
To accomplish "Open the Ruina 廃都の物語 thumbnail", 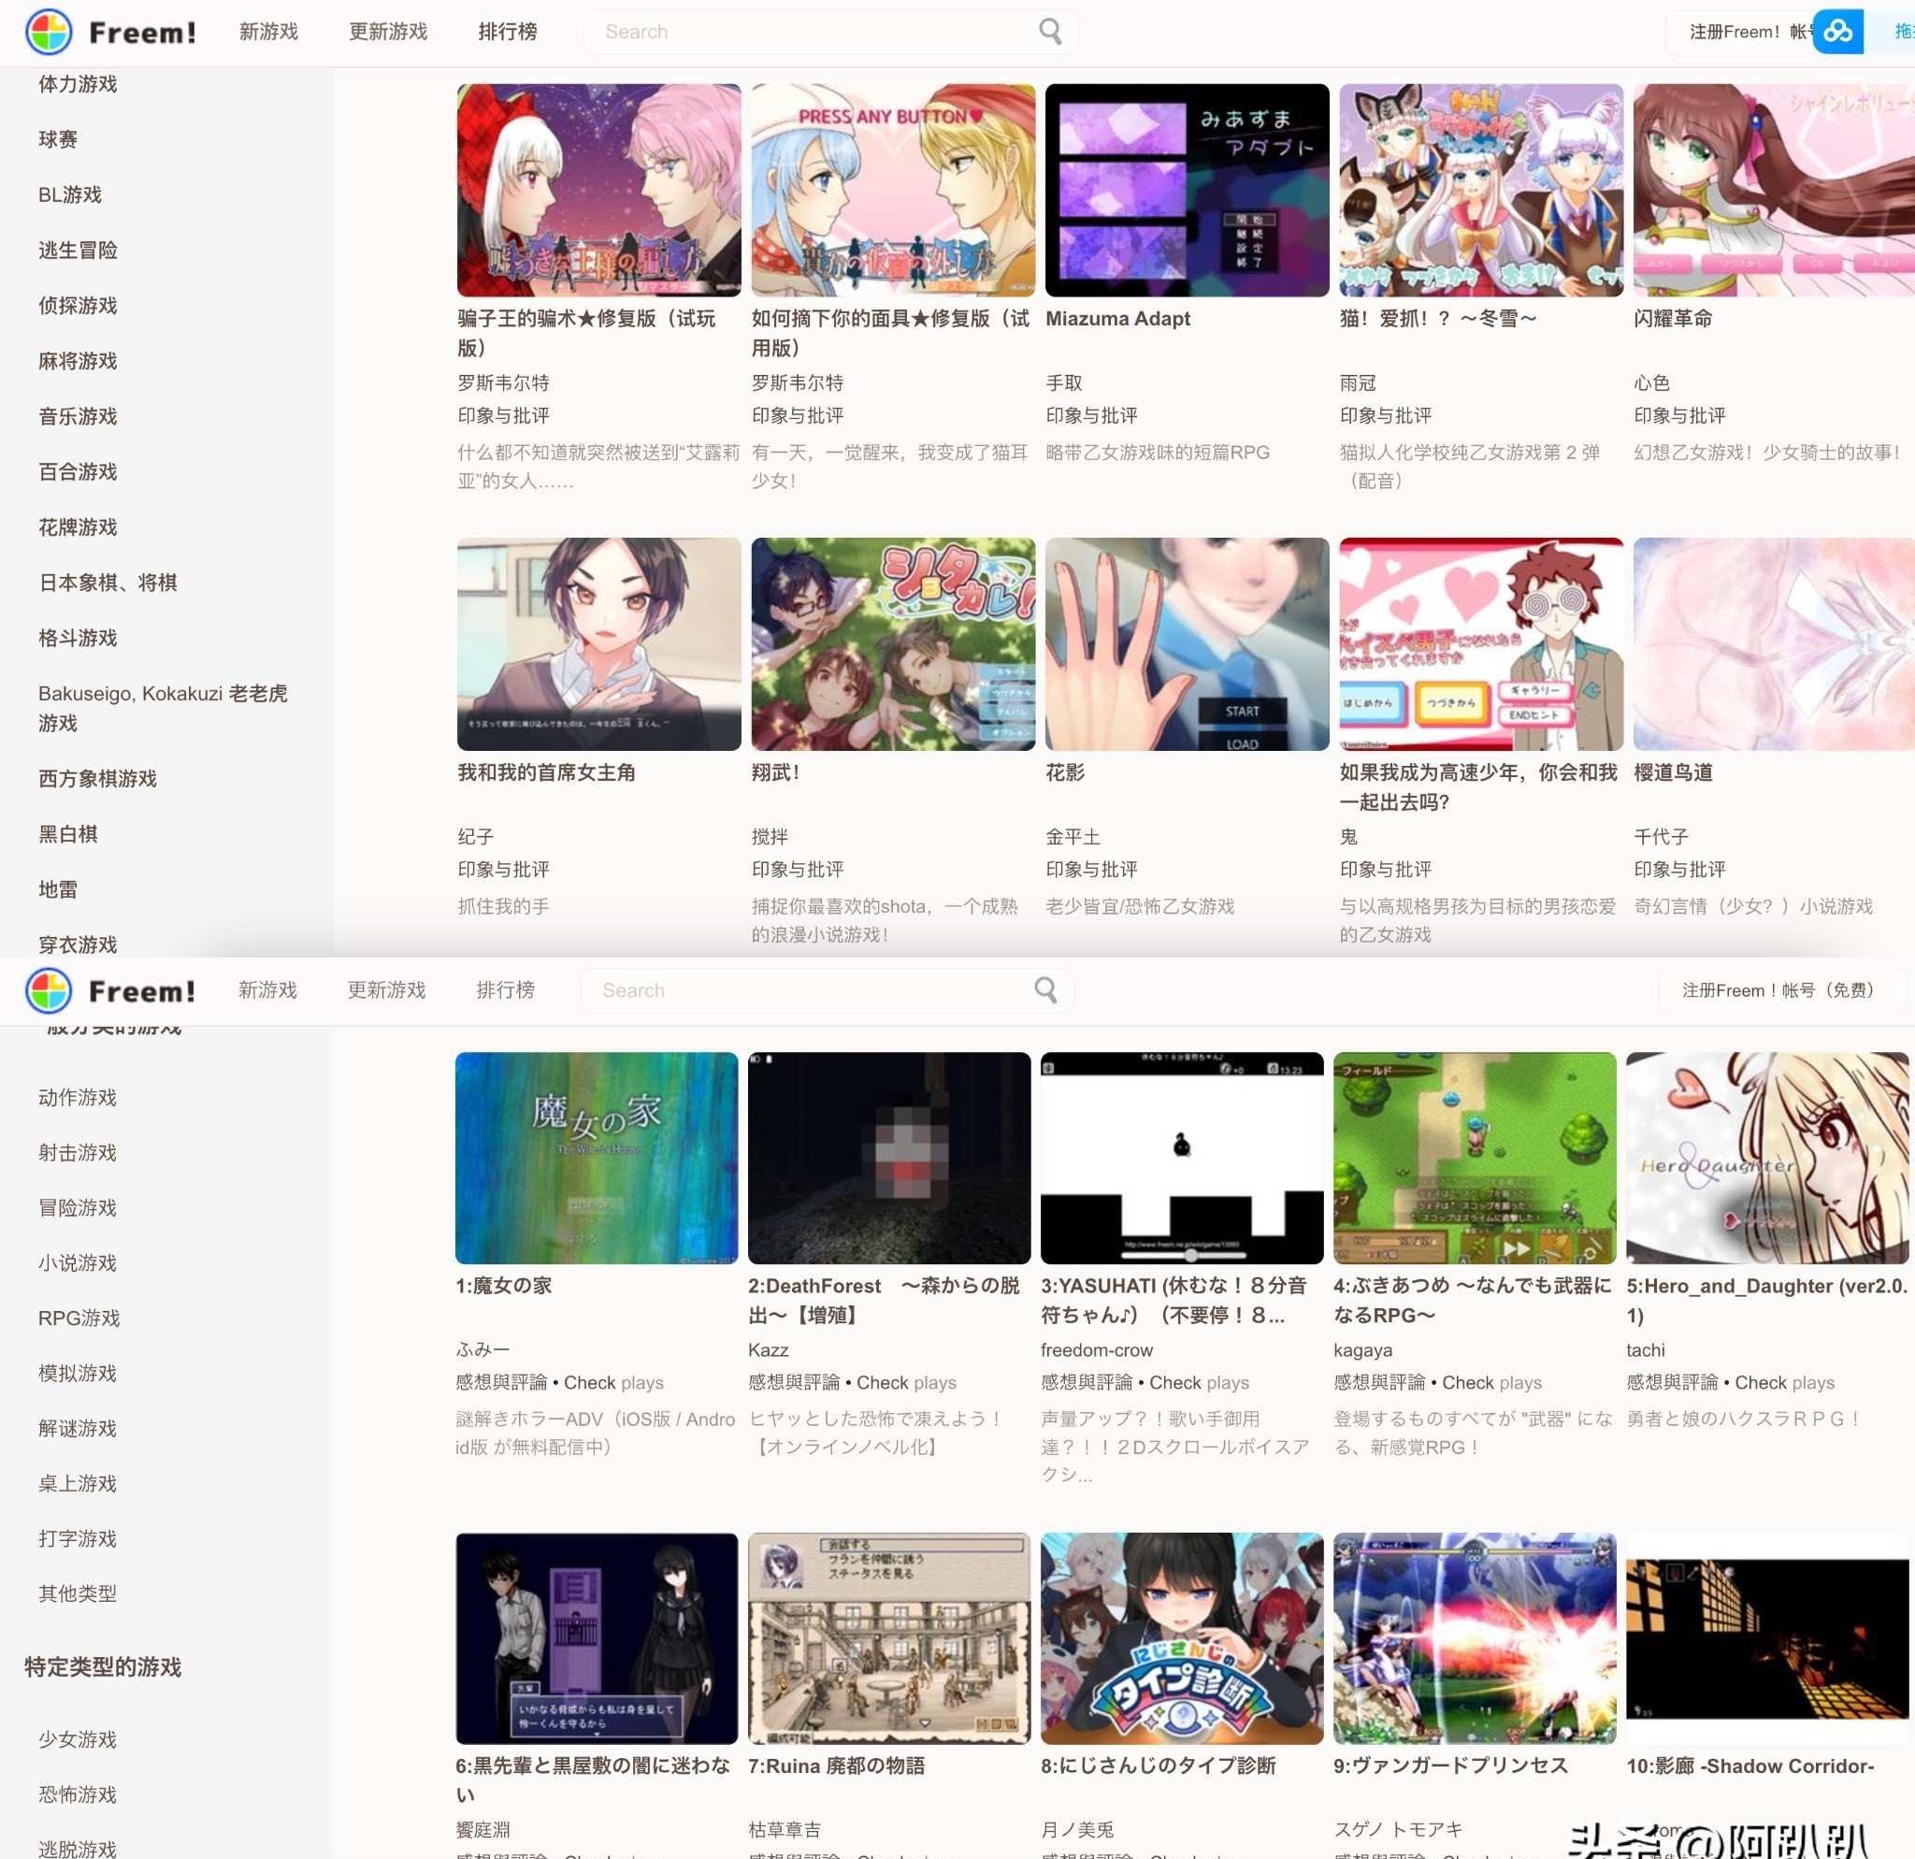I will point(889,1638).
